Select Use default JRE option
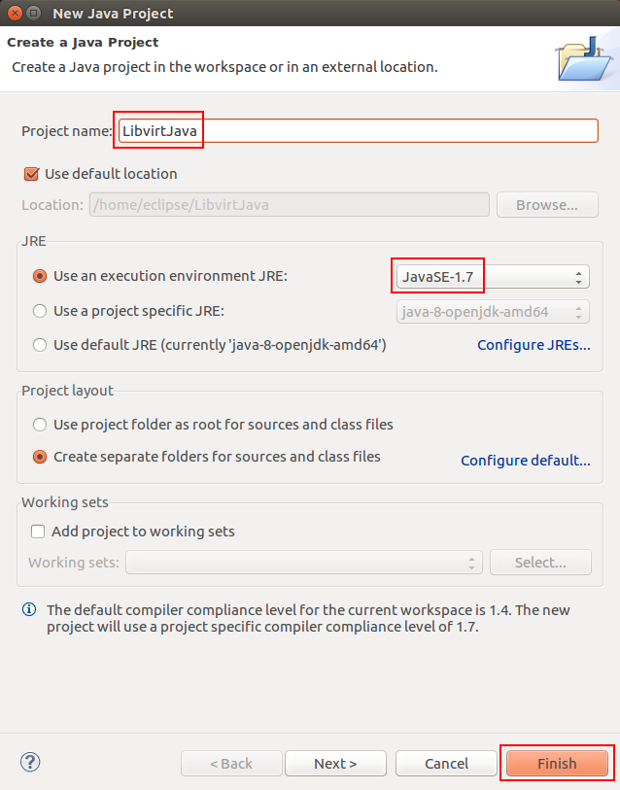The image size is (620, 790). pyautogui.click(x=40, y=345)
